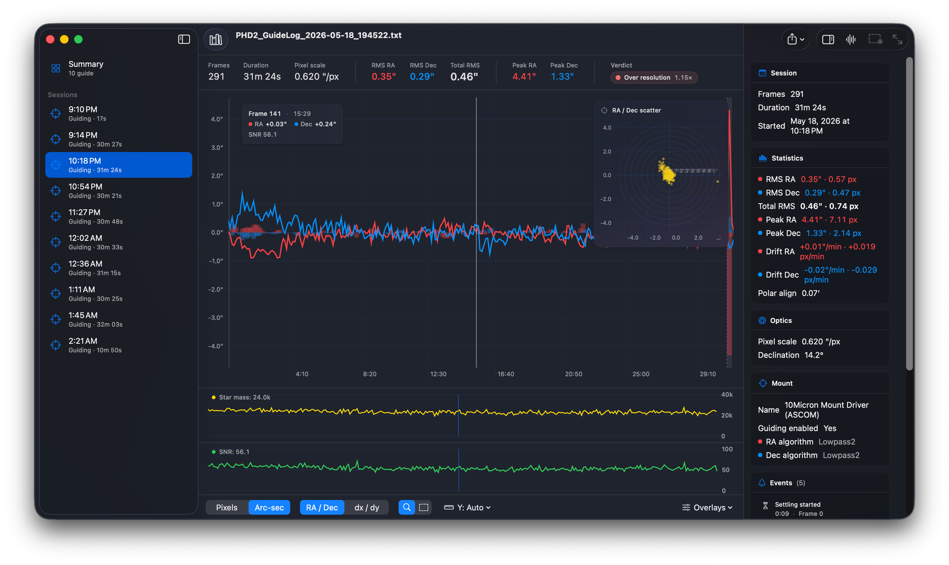Expand the Overlays menu
Viewport: 949px width, 565px height.
707,508
